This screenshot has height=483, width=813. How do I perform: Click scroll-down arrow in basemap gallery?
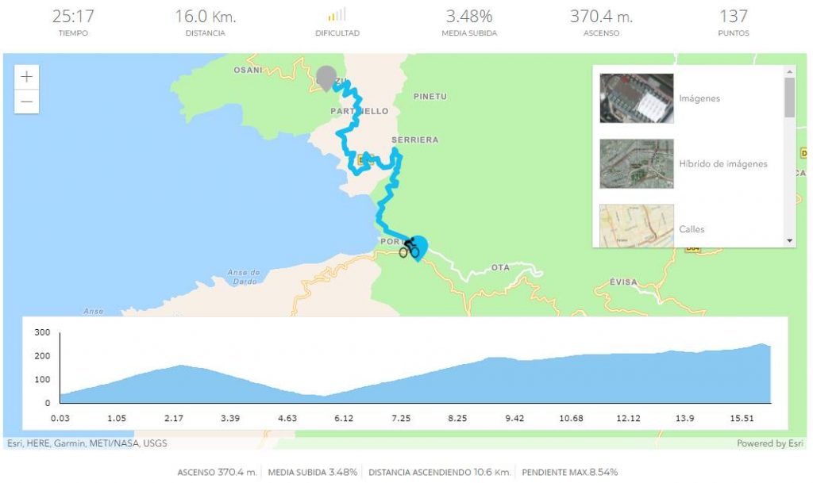[790, 240]
